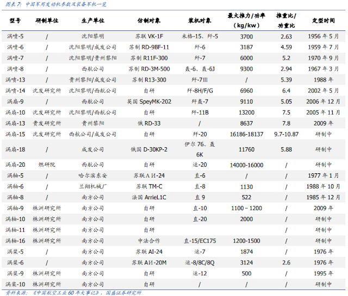Click the 俄国 D-30KP-2 cell
Viewport: 348px width, 296px height.
[149, 149]
